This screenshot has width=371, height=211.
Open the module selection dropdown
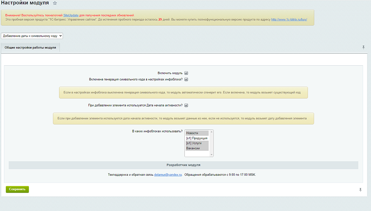tap(32, 36)
